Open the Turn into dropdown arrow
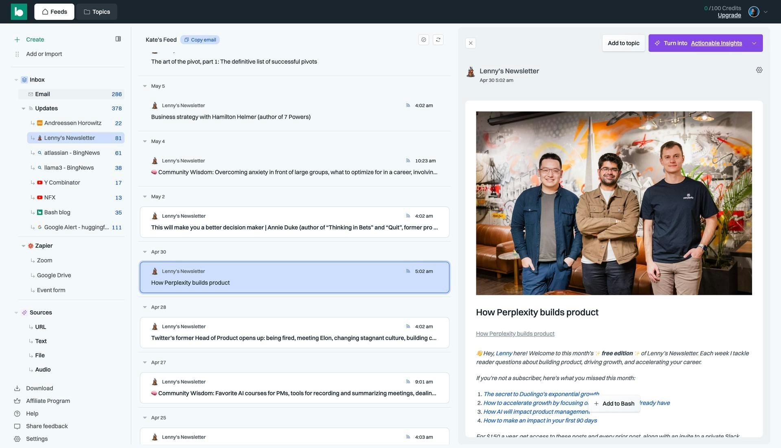The image size is (781, 448). click(754, 43)
